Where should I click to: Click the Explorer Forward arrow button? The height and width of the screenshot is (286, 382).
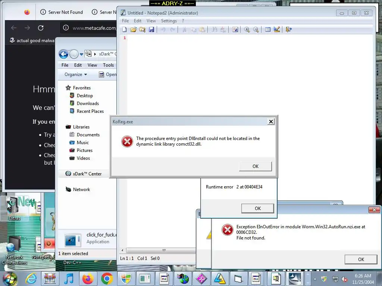pyautogui.click(x=74, y=54)
